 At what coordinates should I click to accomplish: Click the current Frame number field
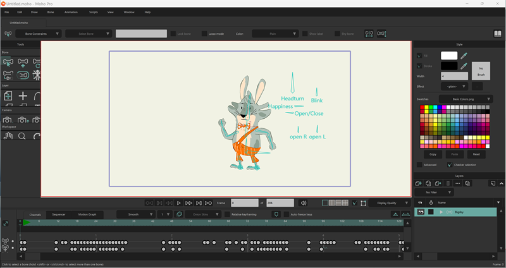point(245,203)
